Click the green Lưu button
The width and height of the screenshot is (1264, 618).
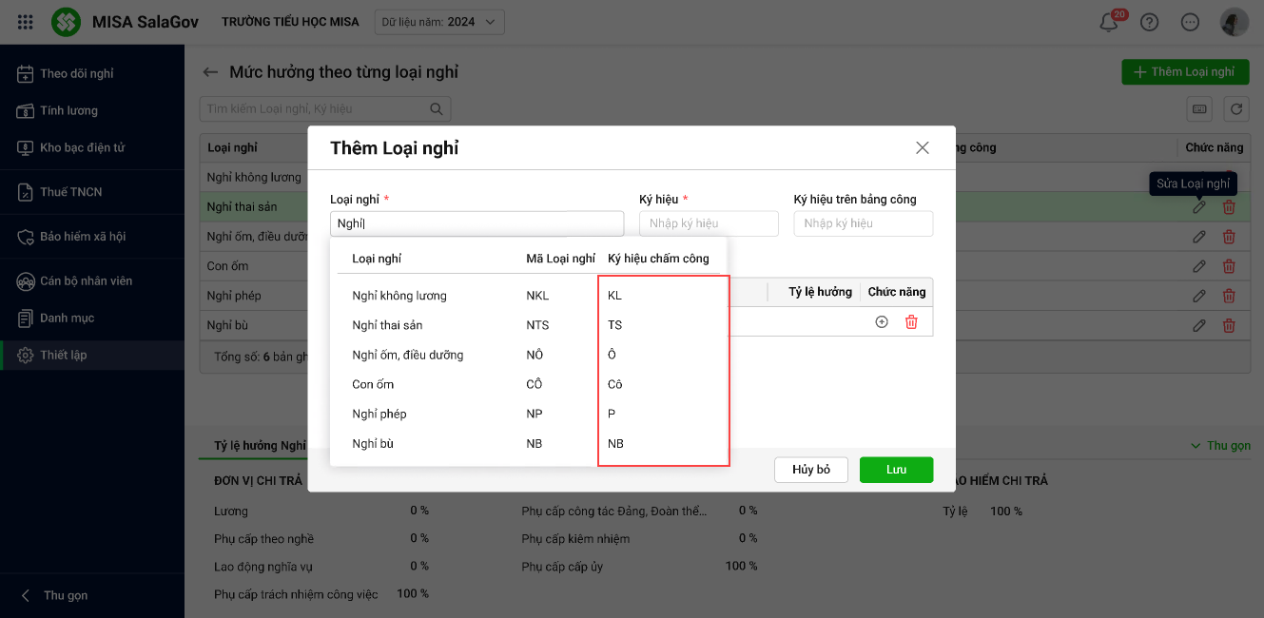896,470
